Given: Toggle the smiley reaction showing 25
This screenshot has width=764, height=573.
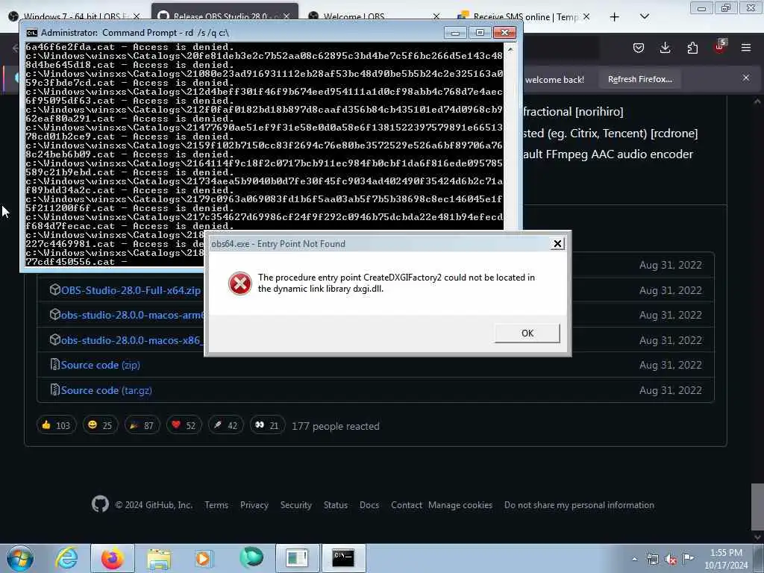Looking at the screenshot, I should pos(100,425).
